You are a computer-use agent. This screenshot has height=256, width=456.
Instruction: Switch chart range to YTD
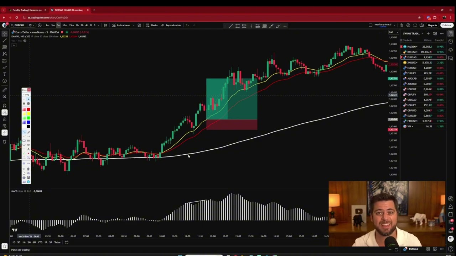(x=40, y=242)
